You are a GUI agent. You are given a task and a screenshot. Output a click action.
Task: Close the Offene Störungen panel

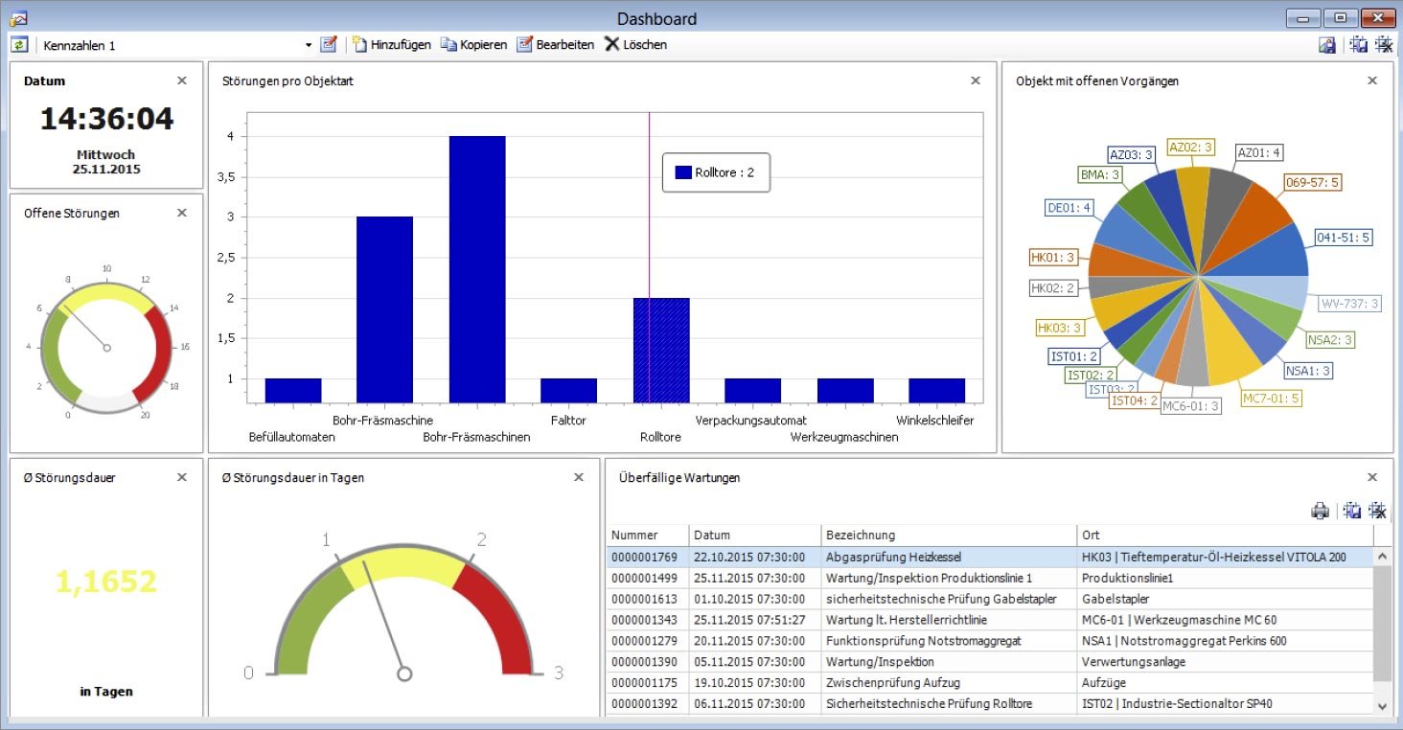(182, 213)
